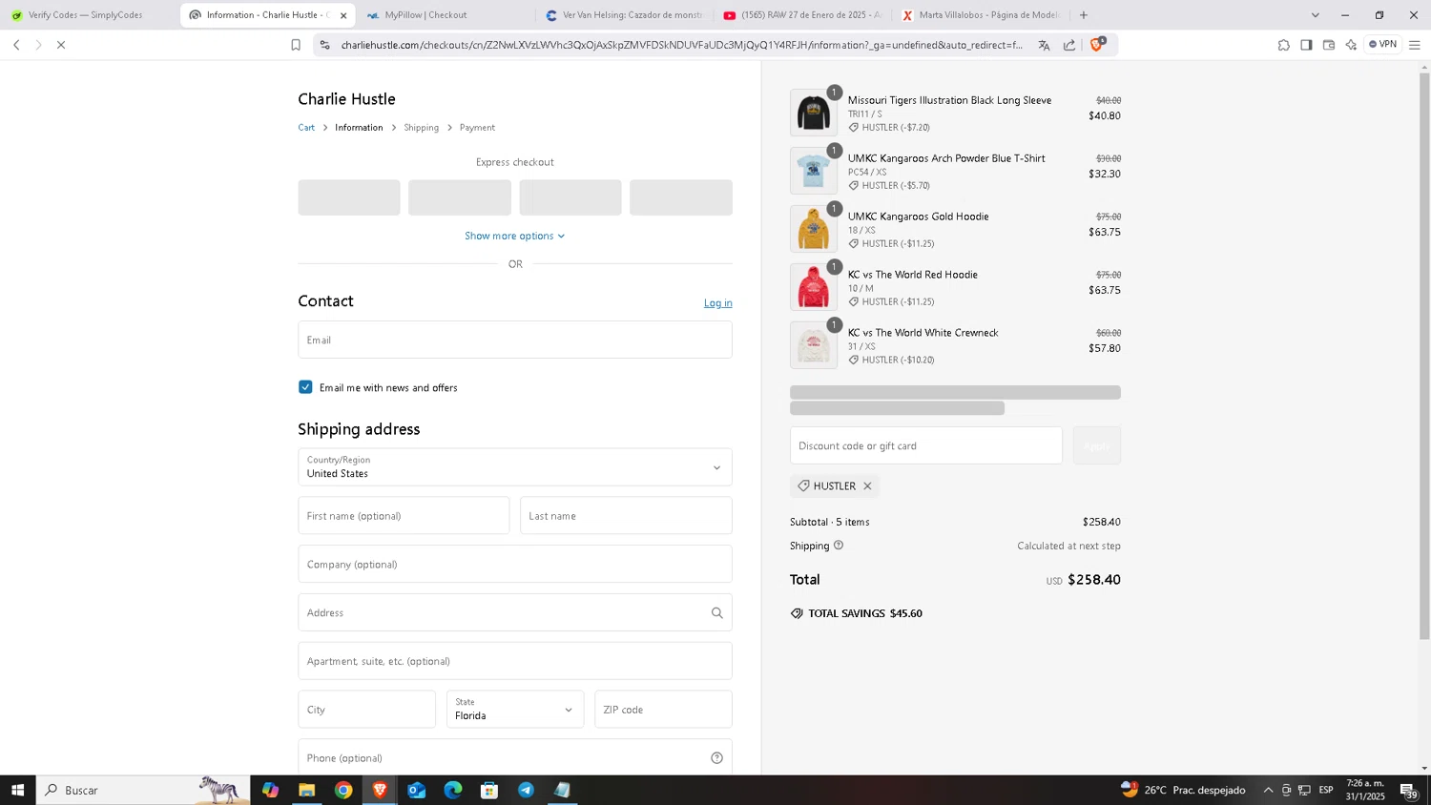Image resolution: width=1431 pixels, height=805 pixels.
Task: Click the UMKC Kangaroos Gold Hoodie thumbnail
Action: (814, 229)
